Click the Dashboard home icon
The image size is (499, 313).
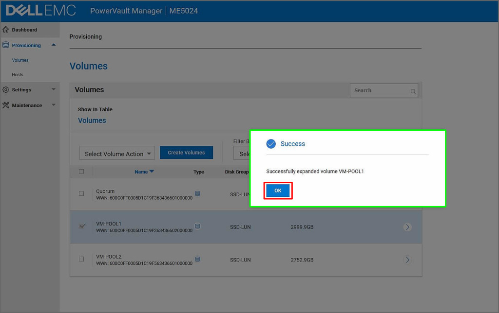pos(6,30)
